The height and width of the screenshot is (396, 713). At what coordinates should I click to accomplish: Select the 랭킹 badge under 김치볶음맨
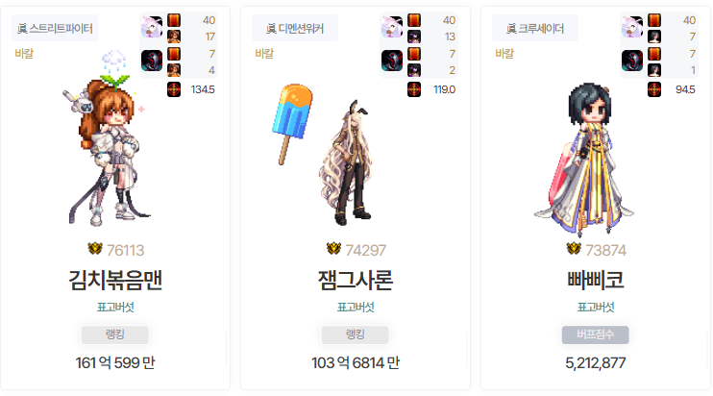tap(115, 334)
